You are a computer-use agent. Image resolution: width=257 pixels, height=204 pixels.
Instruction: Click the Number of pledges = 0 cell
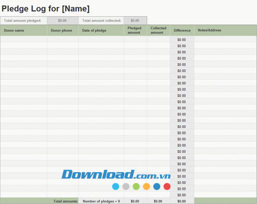point(101,201)
